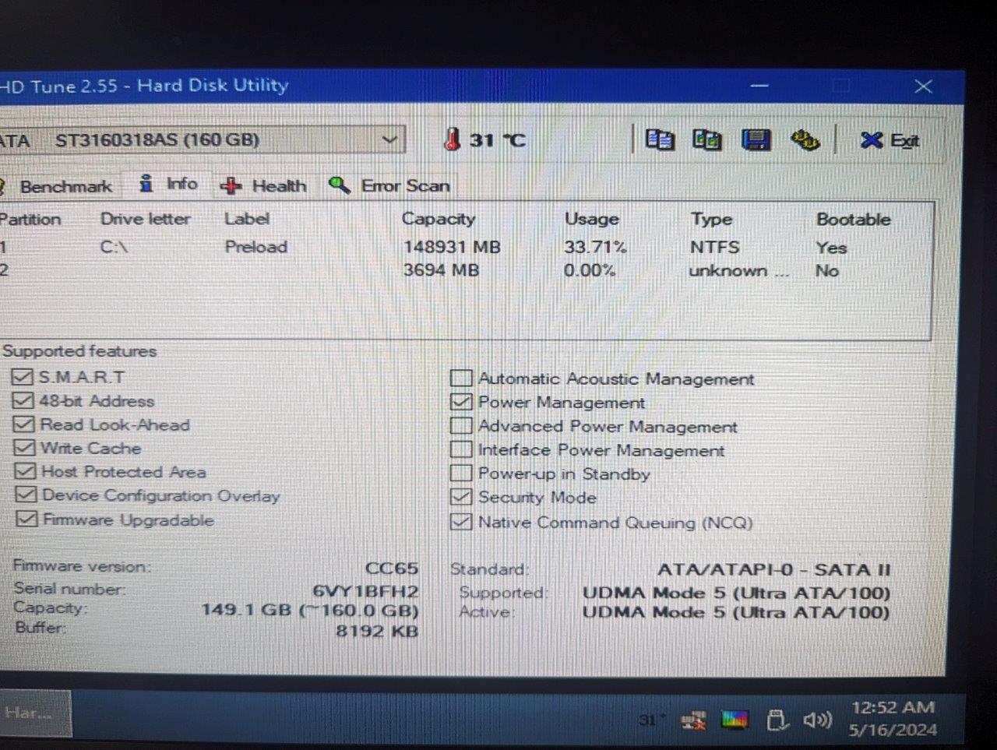
Task: Toggle Automatic Acoustic Management checkbox
Action: pos(461,379)
